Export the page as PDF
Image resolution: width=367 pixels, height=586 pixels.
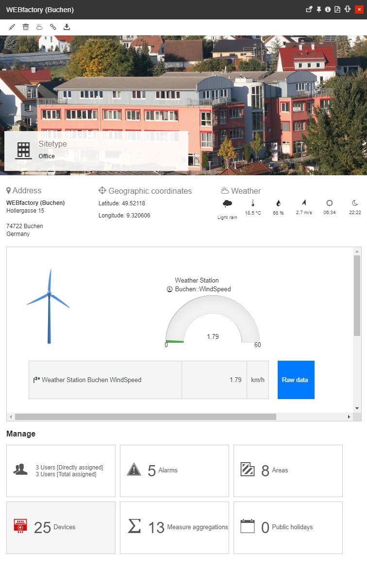click(x=337, y=9)
